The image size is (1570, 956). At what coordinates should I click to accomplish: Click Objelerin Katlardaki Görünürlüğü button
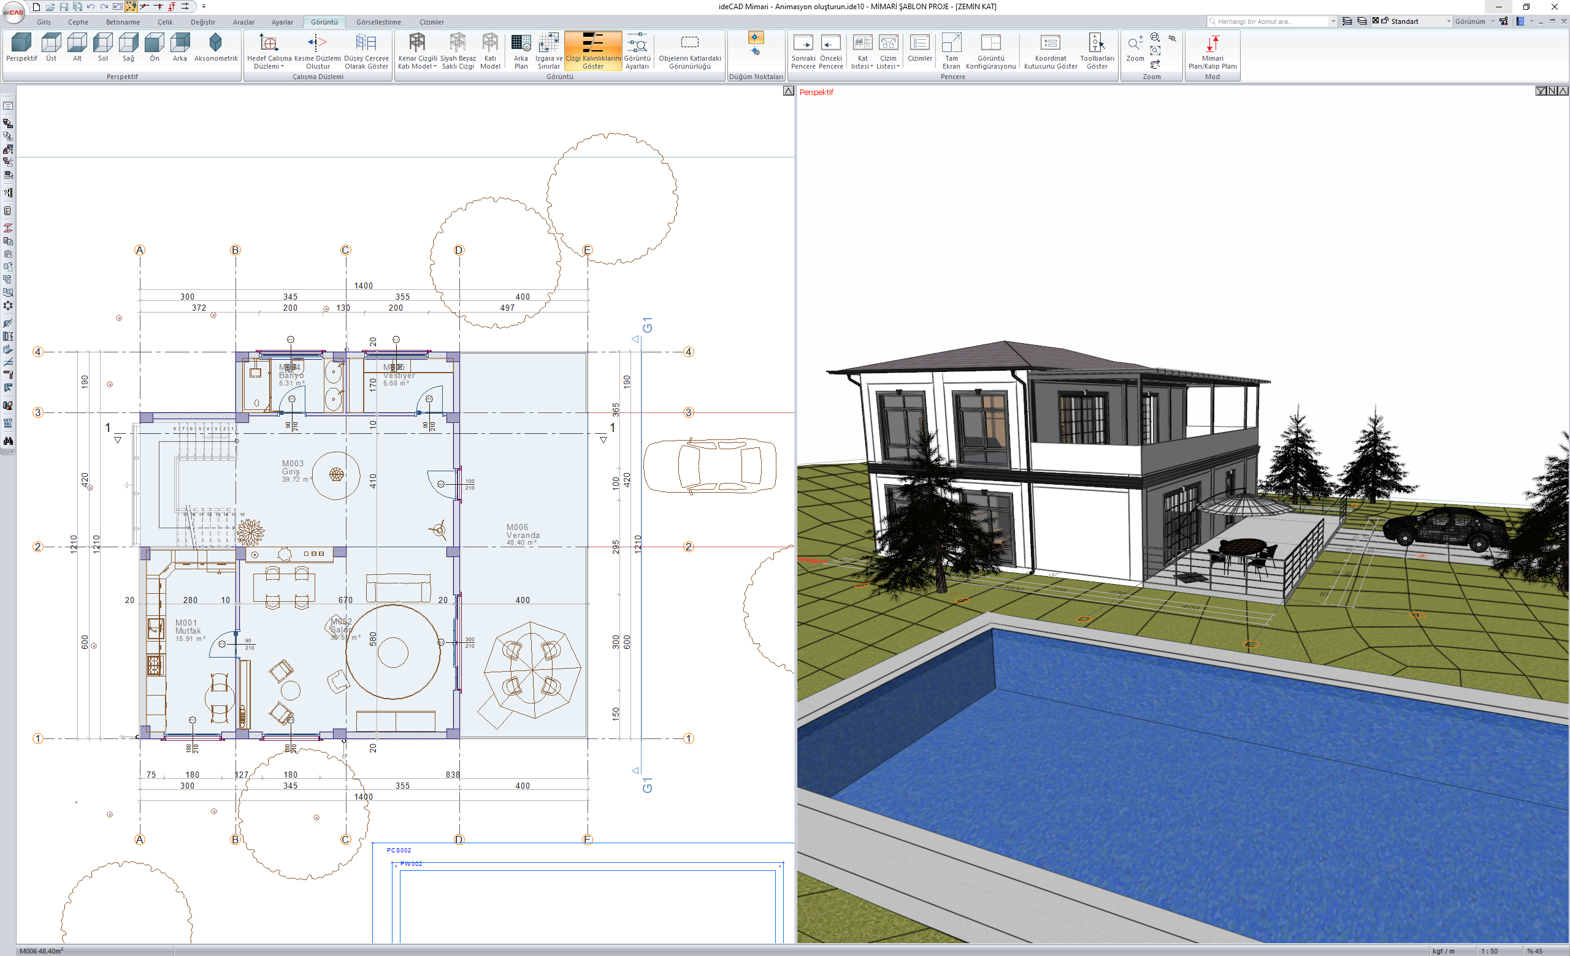point(689,44)
